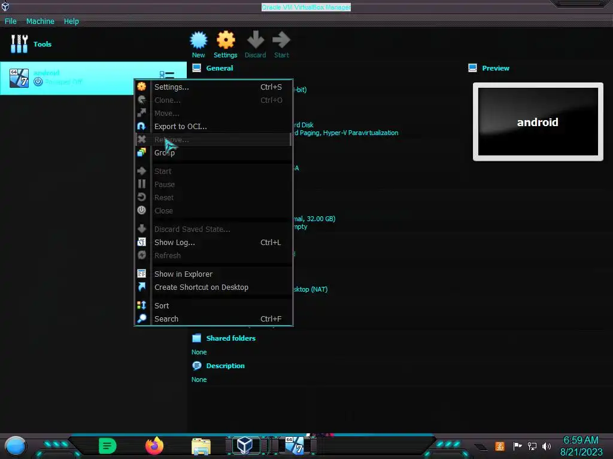This screenshot has width=613, height=459.
Task: Click the VirtualBox title bar app icon
Action: 5,6
